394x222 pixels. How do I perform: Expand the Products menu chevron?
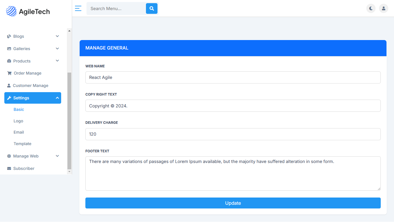pos(57,61)
